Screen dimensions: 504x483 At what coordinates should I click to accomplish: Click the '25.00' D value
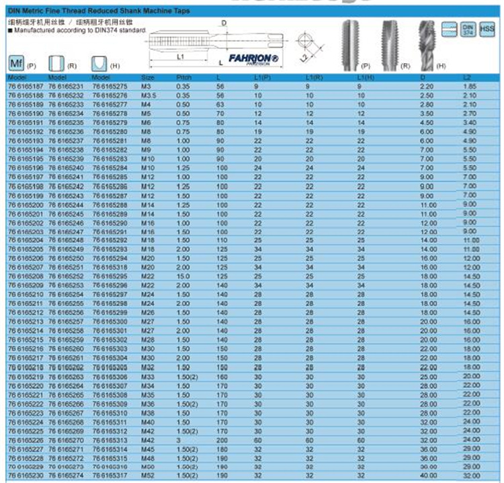point(428,377)
